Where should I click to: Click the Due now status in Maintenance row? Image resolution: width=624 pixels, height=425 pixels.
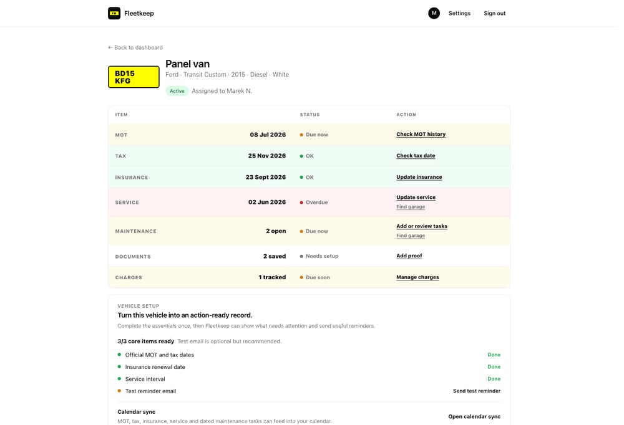tap(314, 231)
